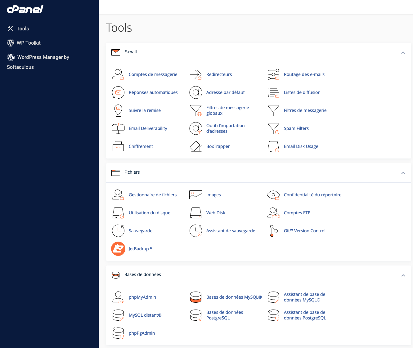Click the Bases de données PostgreSQL icon
The width and height of the screenshot is (413, 348).
point(196,315)
